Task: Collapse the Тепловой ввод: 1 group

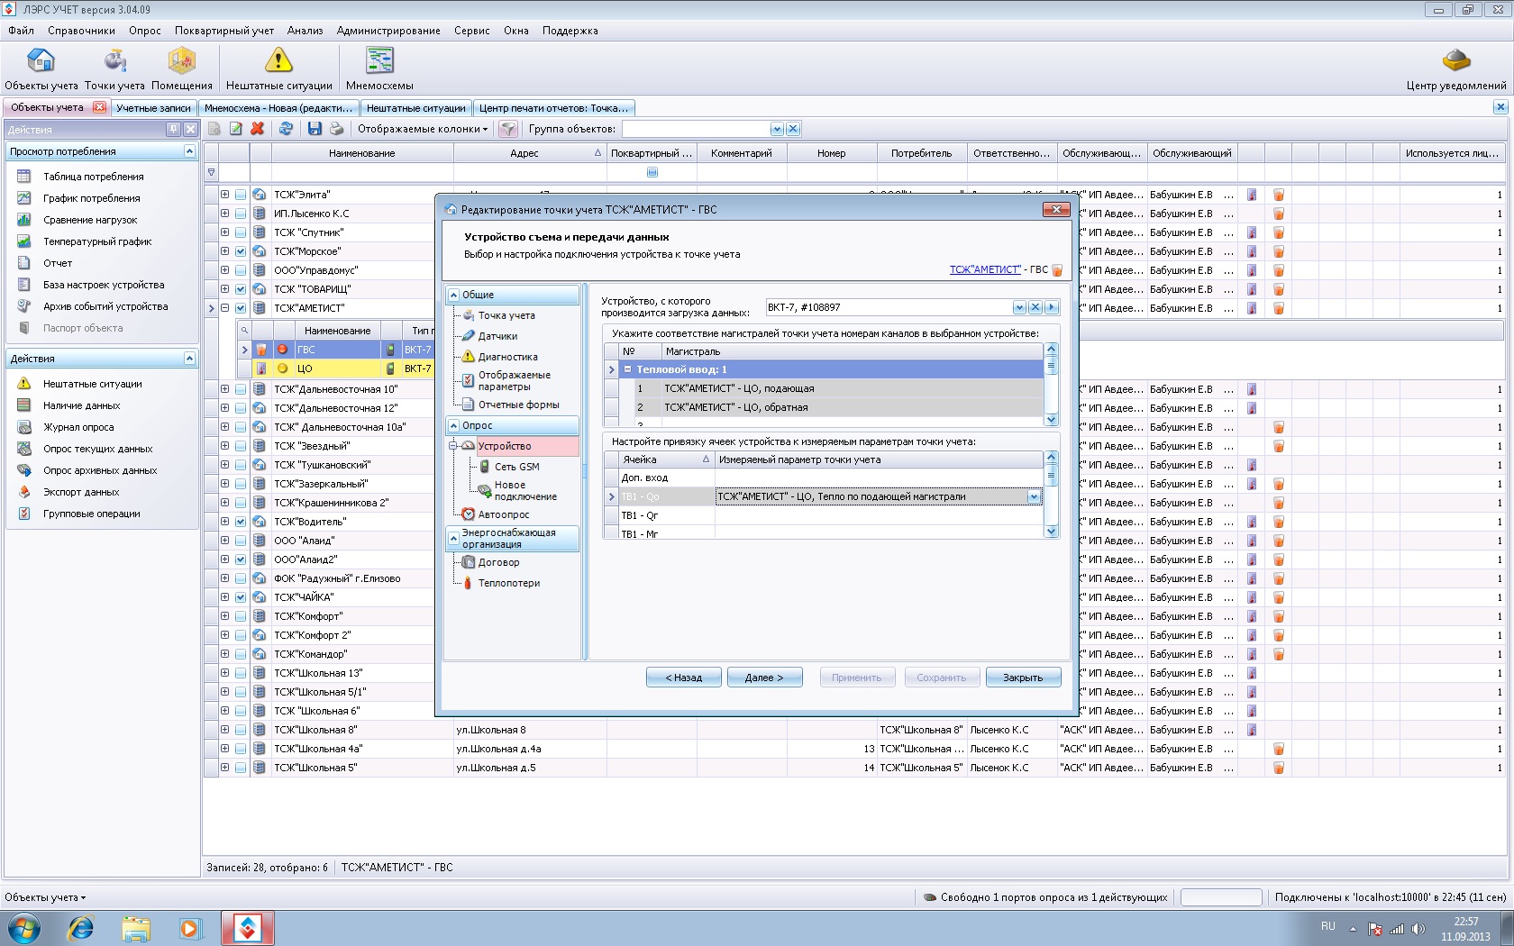Action: click(x=628, y=369)
